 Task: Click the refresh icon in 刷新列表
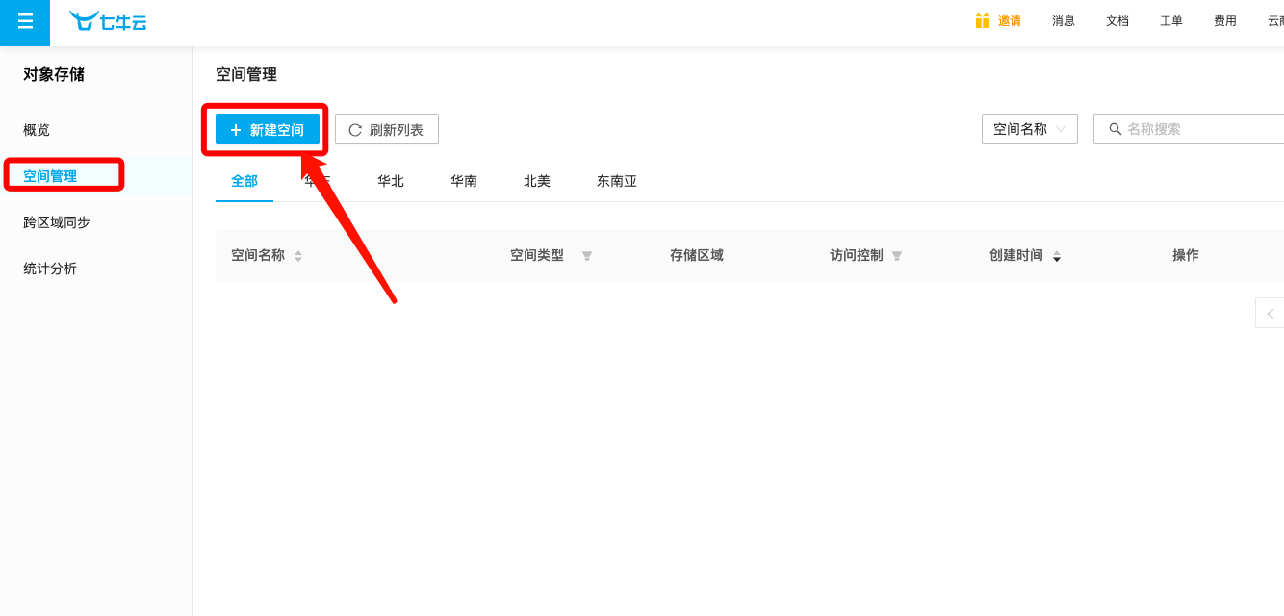pos(355,130)
